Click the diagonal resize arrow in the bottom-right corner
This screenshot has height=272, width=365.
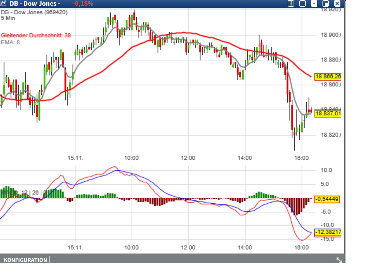pos(339,260)
